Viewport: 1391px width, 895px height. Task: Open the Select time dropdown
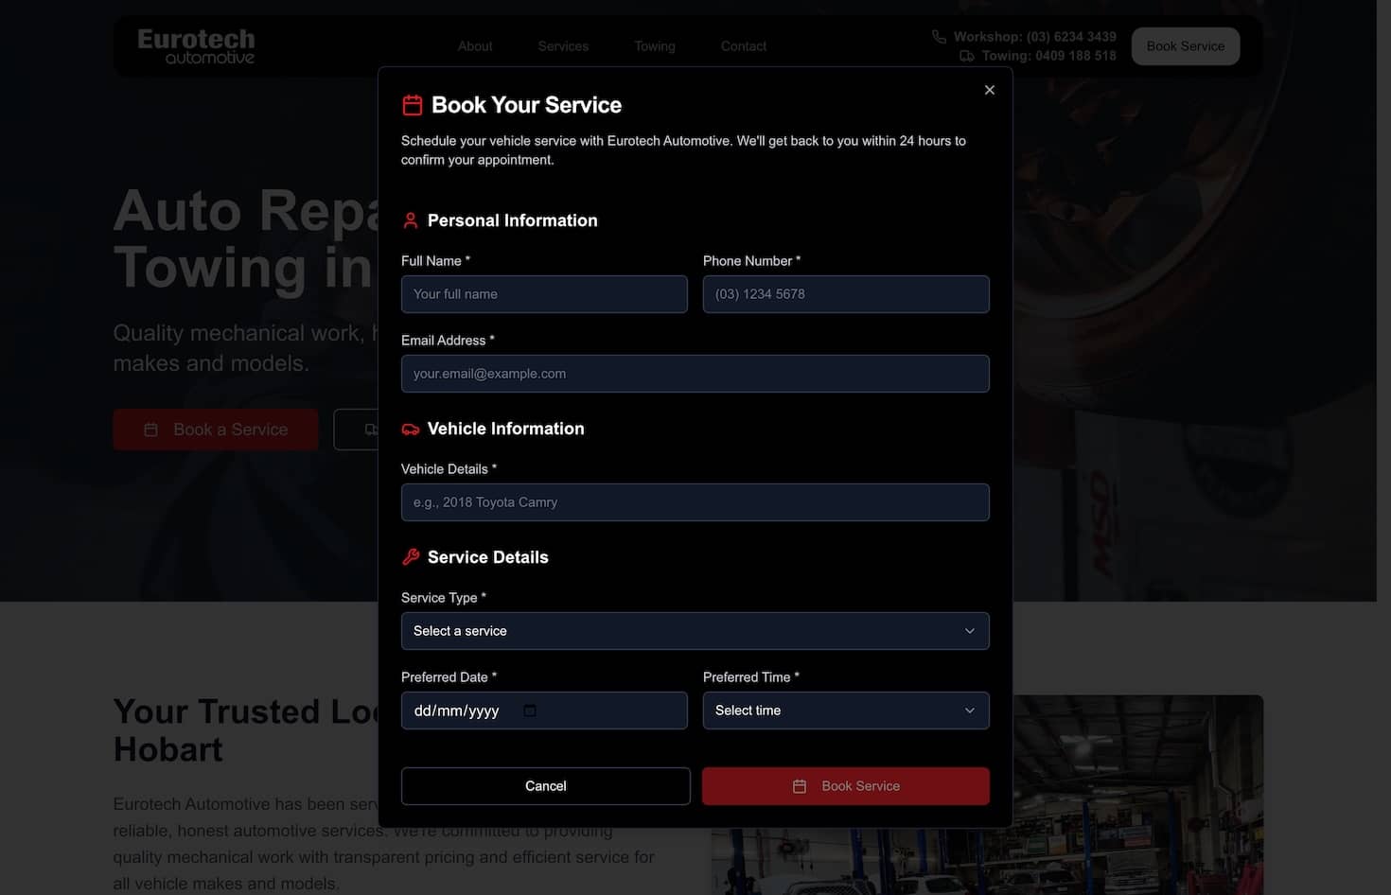coord(845,711)
